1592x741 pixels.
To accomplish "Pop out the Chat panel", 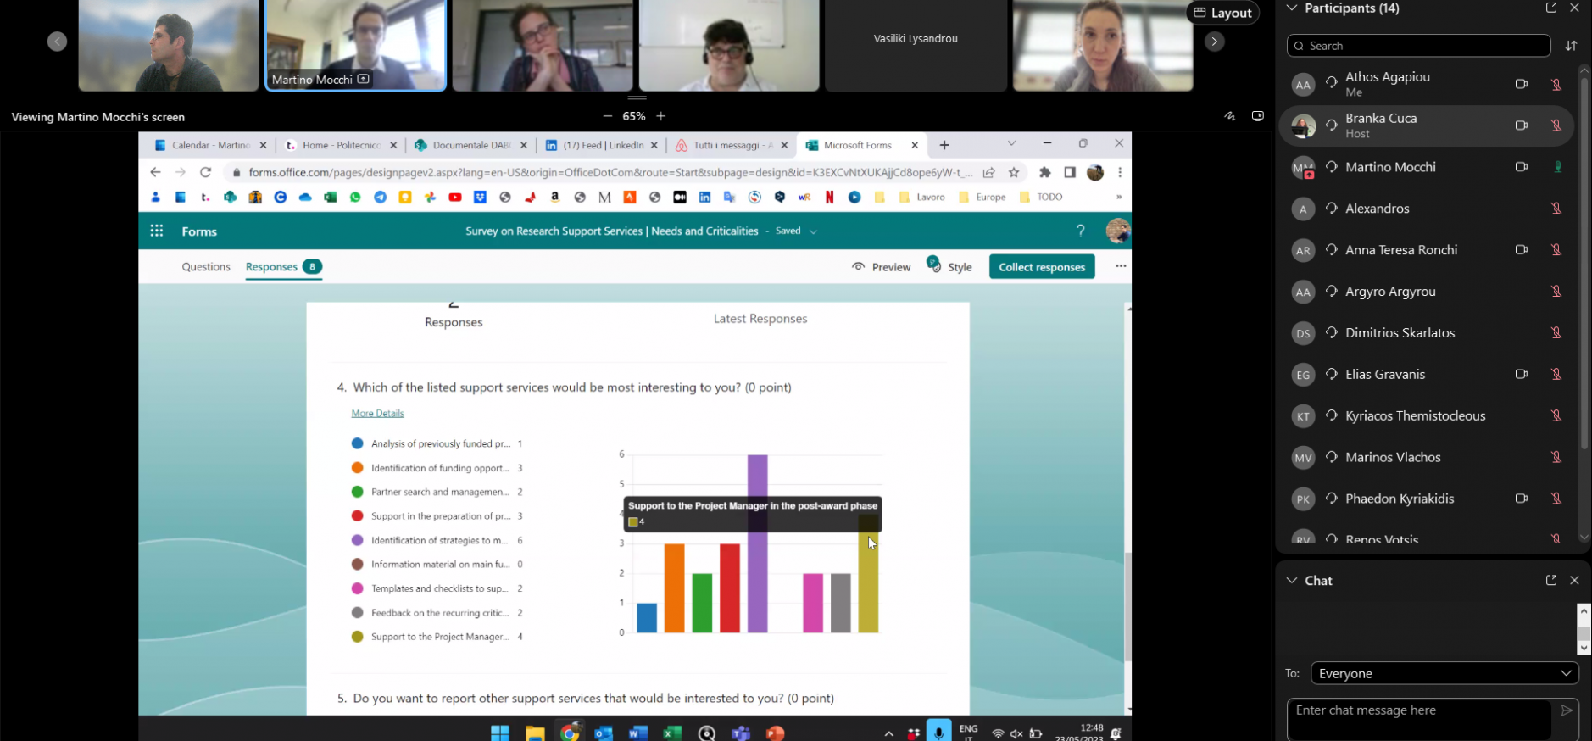I will (x=1550, y=581).
